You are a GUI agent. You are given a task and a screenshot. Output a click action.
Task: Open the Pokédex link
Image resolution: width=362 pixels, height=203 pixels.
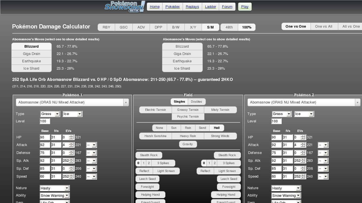[x=173, y=7]
